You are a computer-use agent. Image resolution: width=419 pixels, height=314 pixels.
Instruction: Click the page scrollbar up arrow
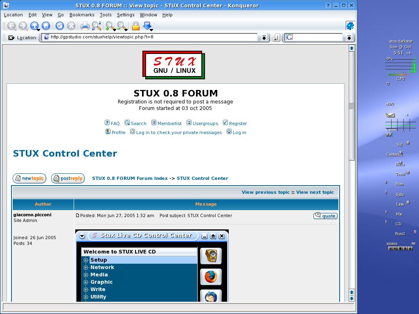coord(351,48)
